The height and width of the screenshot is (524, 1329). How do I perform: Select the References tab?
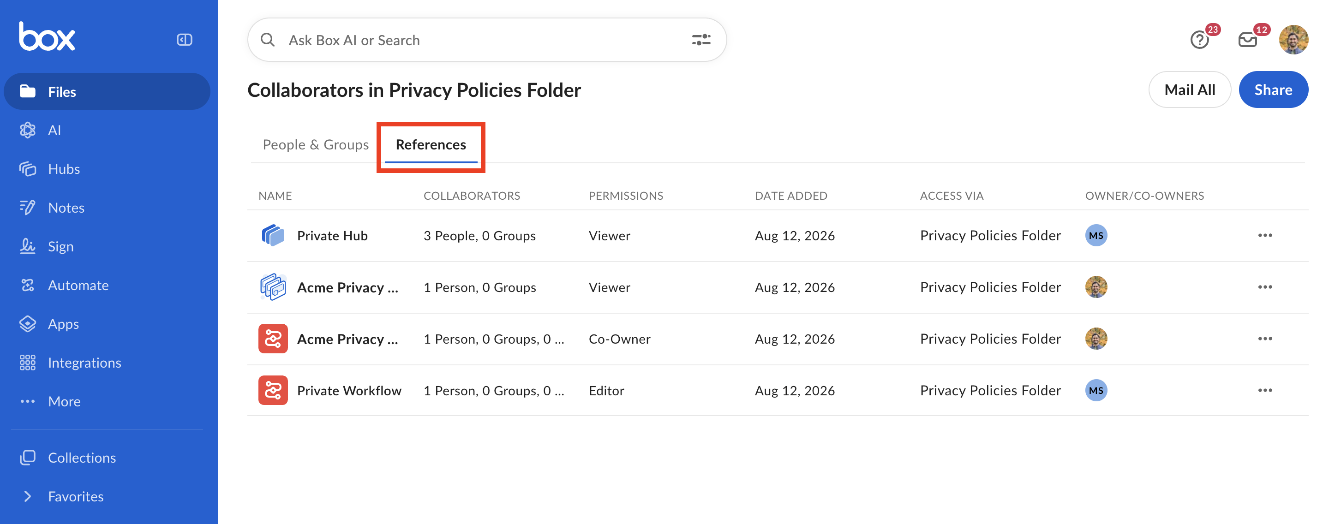click(x=431, y=144)
